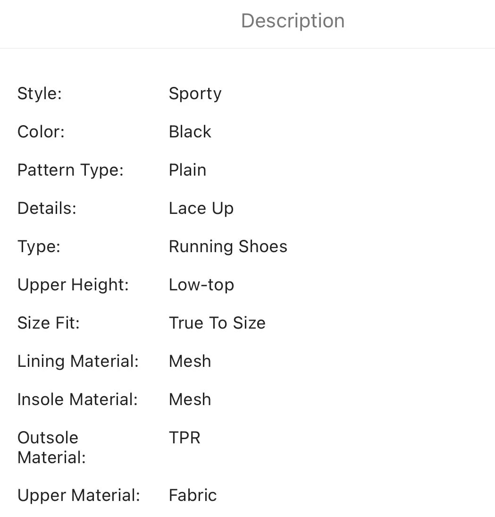Click the Lining Material Mesh value

click(190, 361)
